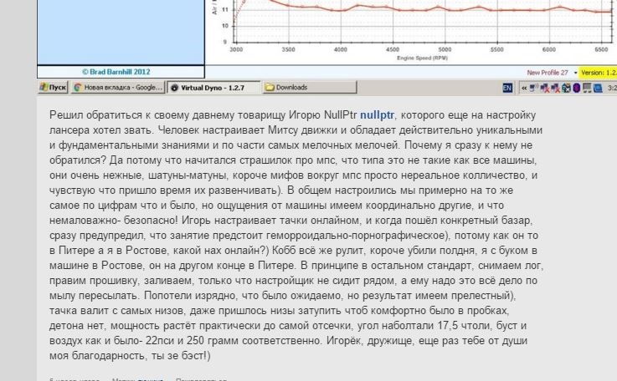617x381 pixels.
Task: Click the 6000 RPM axis tick label
Action: click(x=549, y=49)
